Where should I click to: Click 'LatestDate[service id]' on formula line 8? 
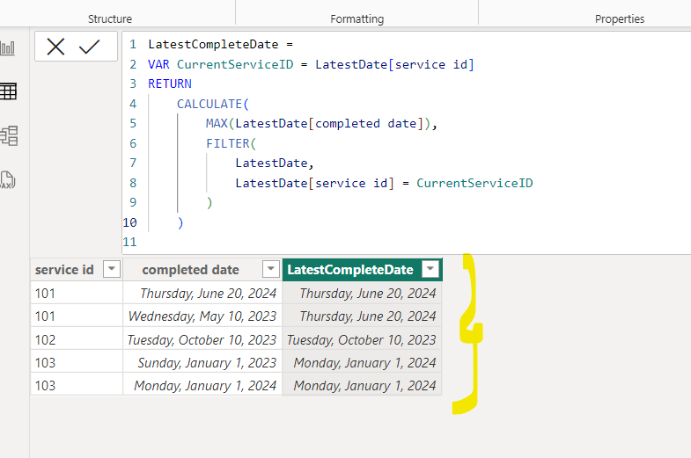[314, 183]
